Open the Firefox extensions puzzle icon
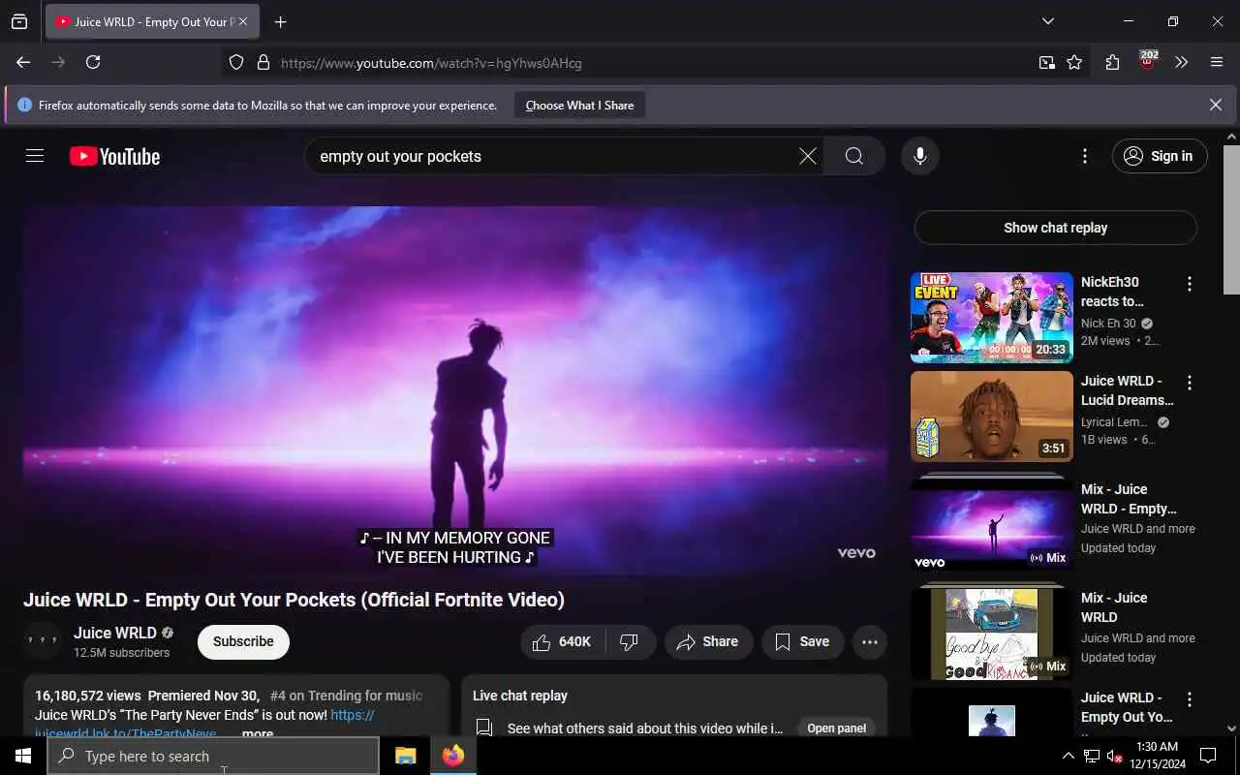 pyautogui.click(x=1112, y=63)
